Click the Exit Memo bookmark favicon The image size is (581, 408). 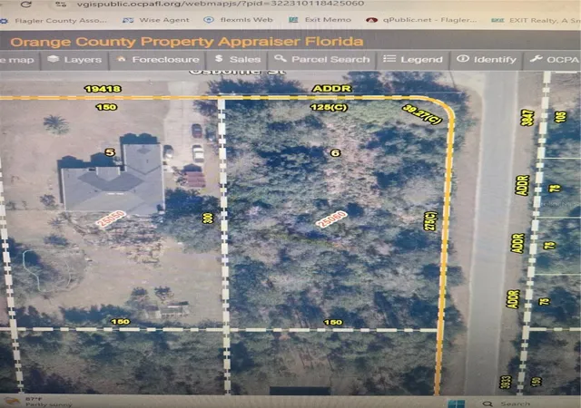coord(293,20)
